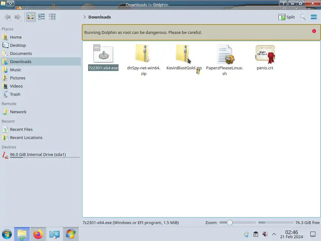Viewport: 321px width, 241px height.
Task: Click the Downloads breadcrumb in the location bar
Action: tap(100, 17)
